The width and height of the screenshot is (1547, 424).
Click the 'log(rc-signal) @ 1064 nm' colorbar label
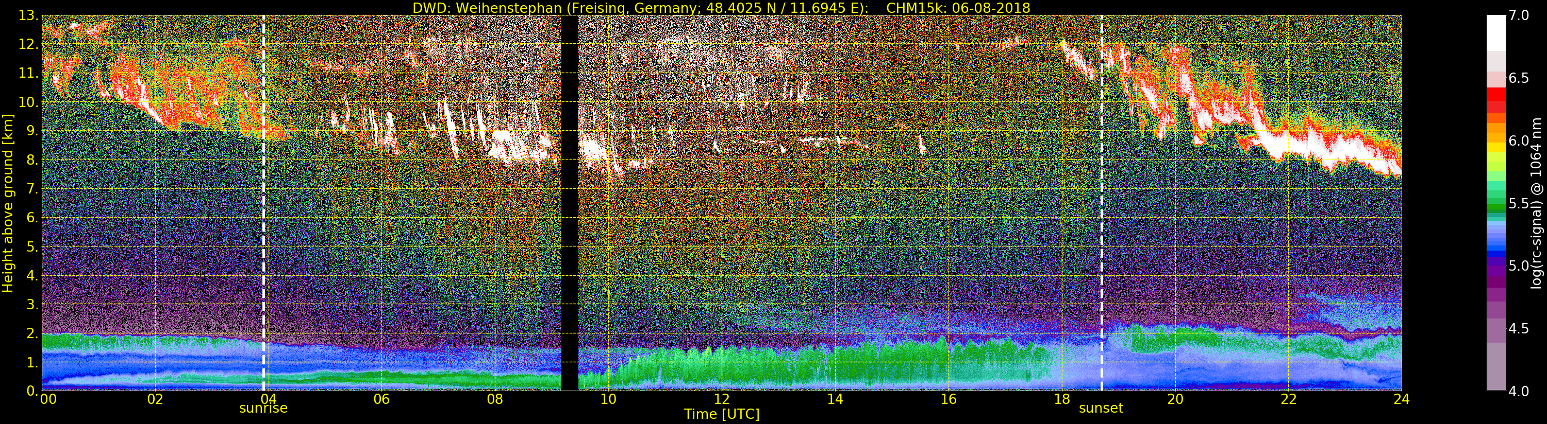click(1536, 203)
